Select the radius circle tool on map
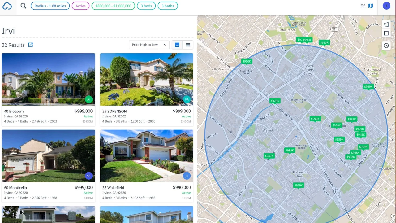 (x=386, y=46)
